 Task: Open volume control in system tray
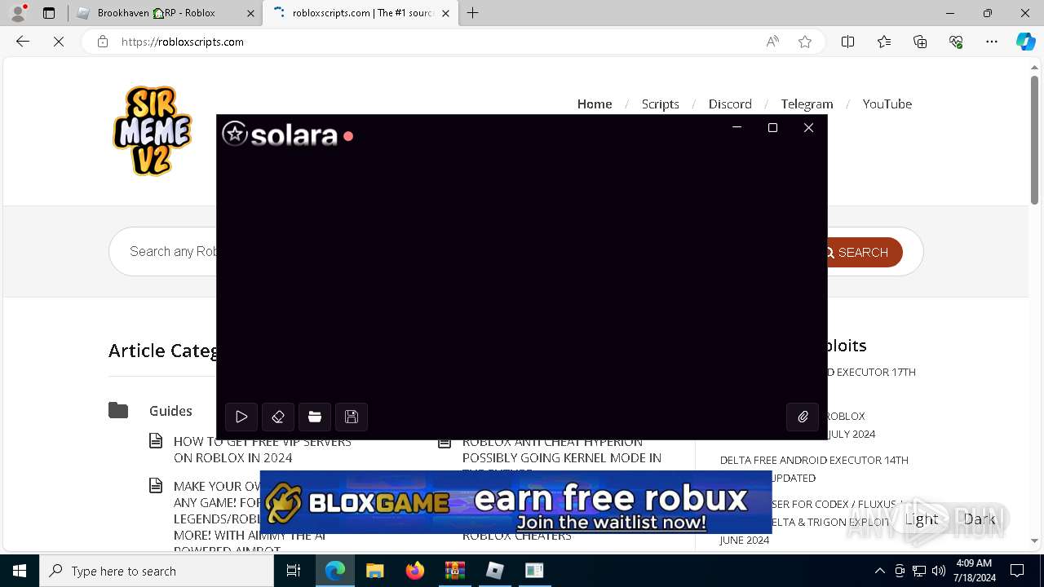coord(939,571)
